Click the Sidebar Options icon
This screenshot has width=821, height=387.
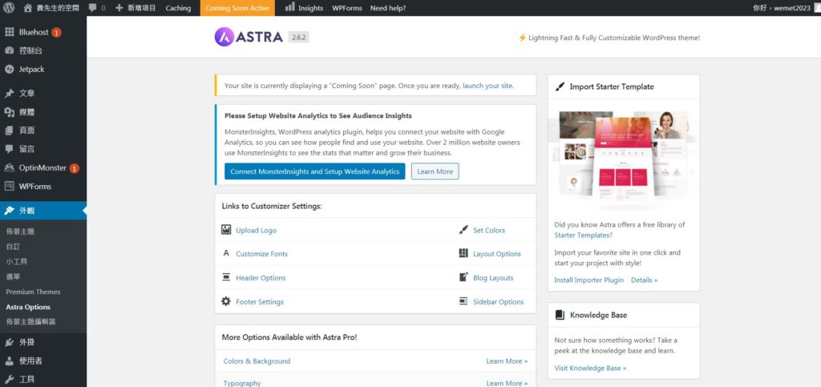coord(463,301)
